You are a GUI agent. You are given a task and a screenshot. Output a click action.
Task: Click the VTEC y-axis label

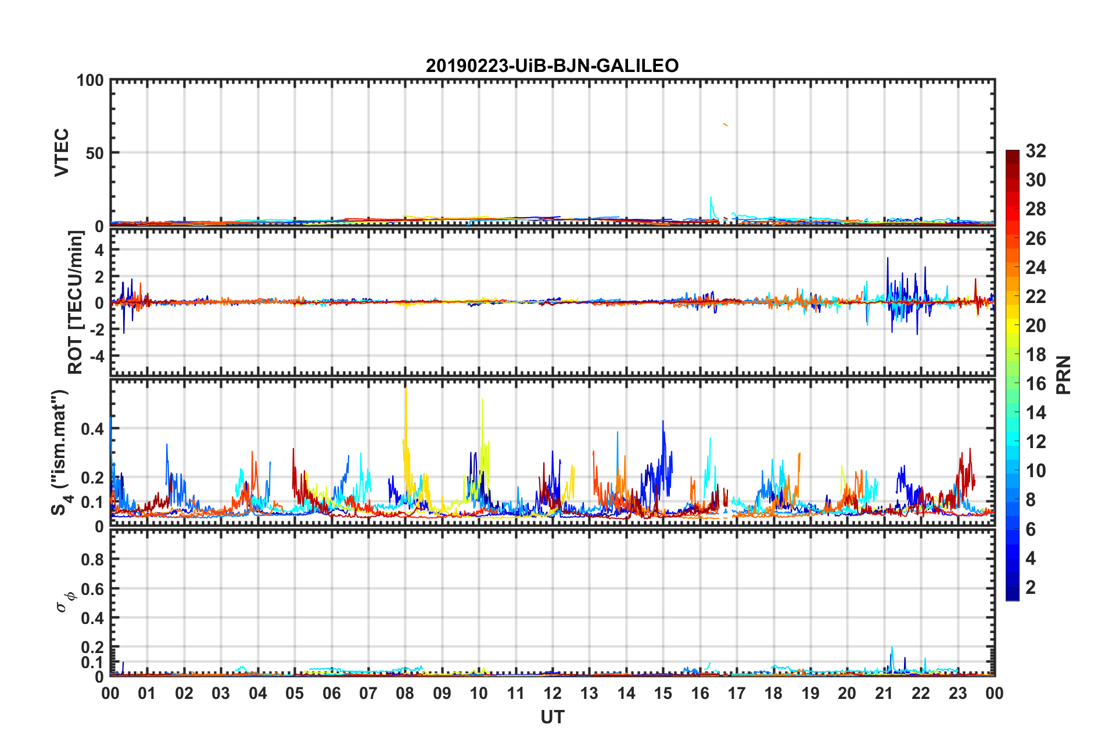click(x=62, y=152)
